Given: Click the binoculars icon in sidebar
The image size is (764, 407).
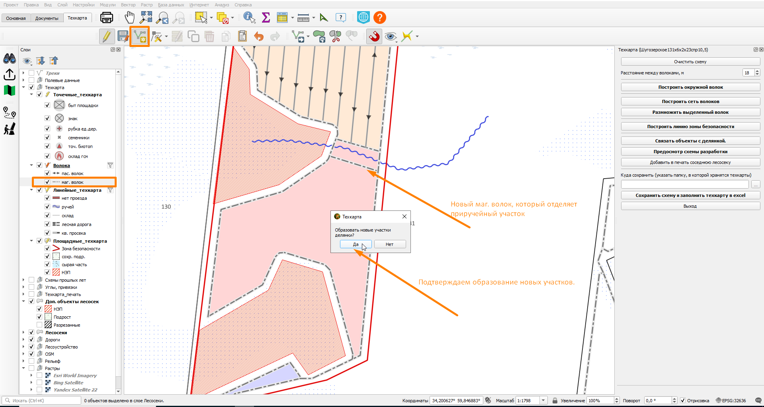Looking at the screenshot, I should pos(10,59).
